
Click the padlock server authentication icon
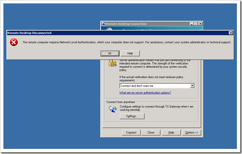(113, 63)
